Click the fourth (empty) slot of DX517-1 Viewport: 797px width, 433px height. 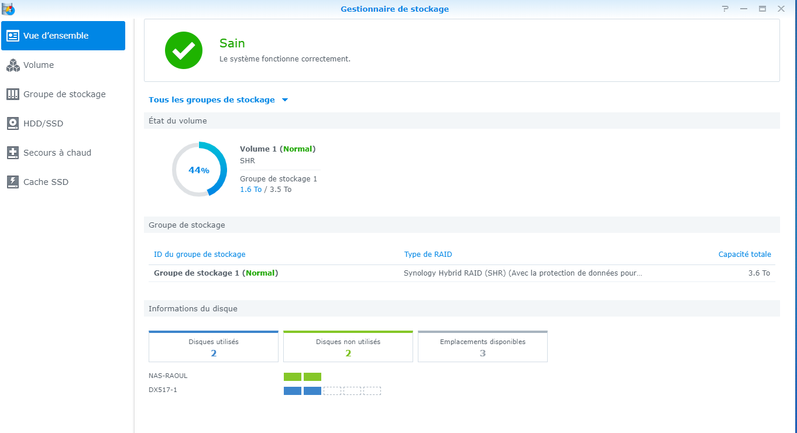point(352,391)
